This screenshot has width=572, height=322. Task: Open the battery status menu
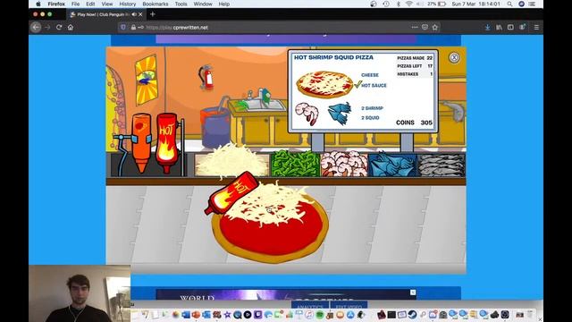point(437,4)
